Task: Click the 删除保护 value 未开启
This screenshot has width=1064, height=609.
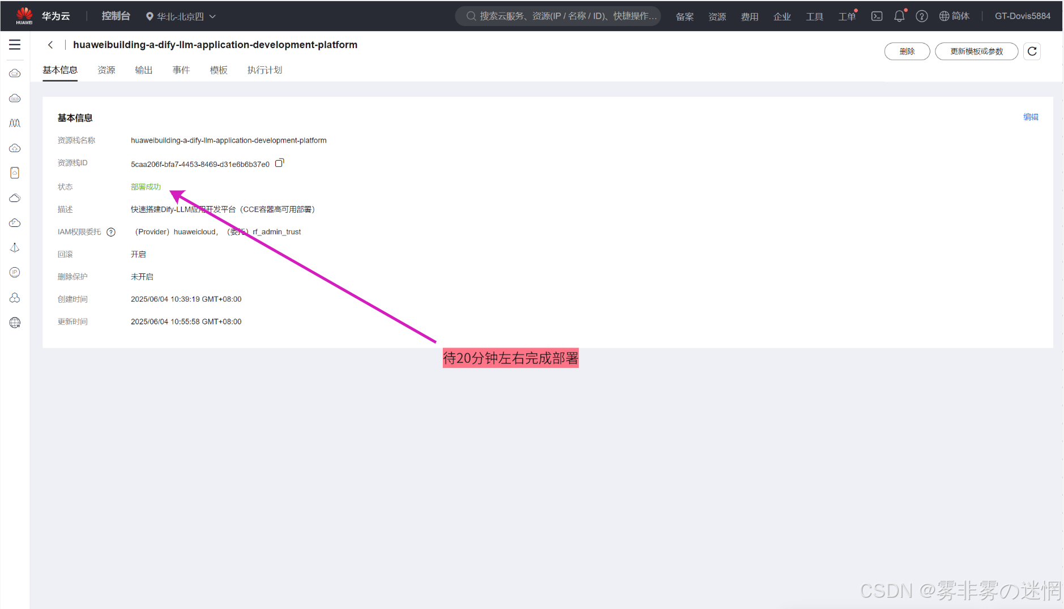Action: pyautogui.click(x=142, y=277)
